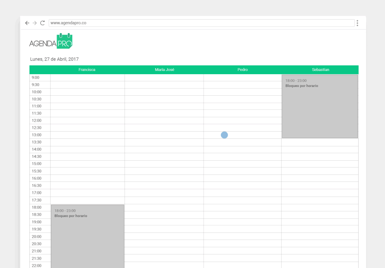Click the 9:00 time label
The width and height of the screenshot is (385, 268).
(x=35, y=78)
